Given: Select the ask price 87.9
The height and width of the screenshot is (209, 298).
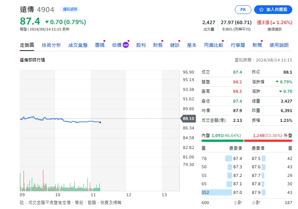Looking at the screenshot, I should pos(256,192).
